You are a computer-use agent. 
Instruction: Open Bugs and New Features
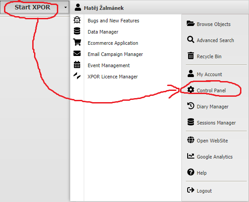point(113,21)
